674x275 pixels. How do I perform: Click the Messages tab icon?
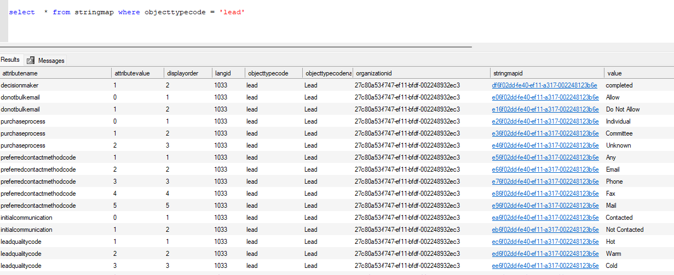31,60
